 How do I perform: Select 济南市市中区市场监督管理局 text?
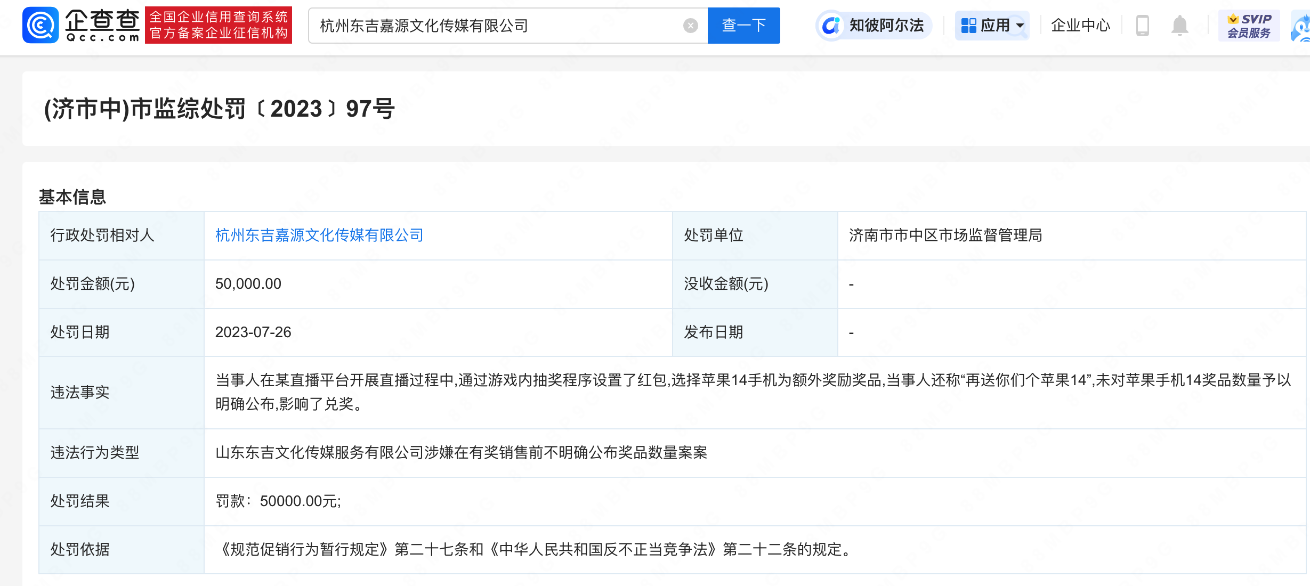(945, 235)
